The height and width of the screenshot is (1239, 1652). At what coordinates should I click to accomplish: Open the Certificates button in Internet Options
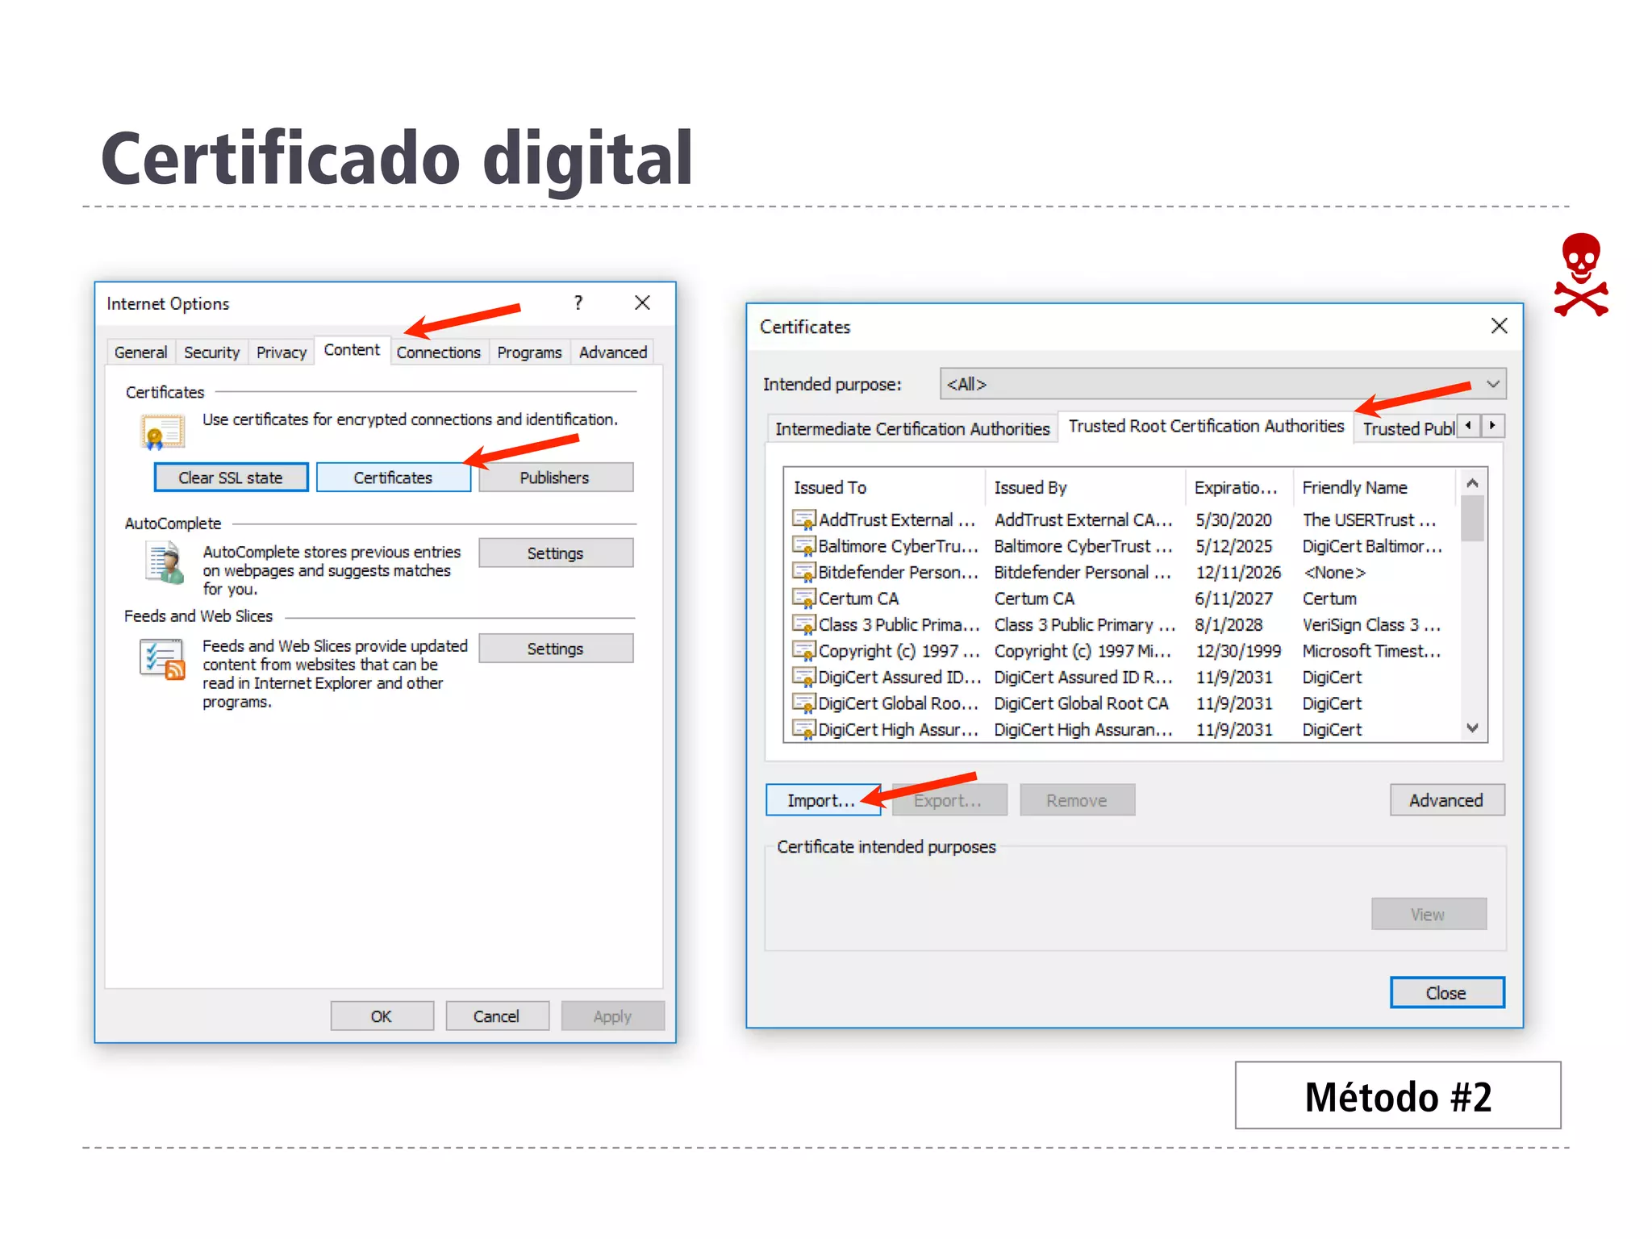tap(393, 478)
